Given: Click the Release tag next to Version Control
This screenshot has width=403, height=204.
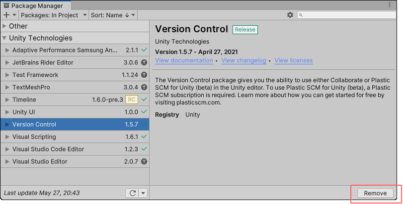Looking at the screenshot, I should [x=245, y=29].
